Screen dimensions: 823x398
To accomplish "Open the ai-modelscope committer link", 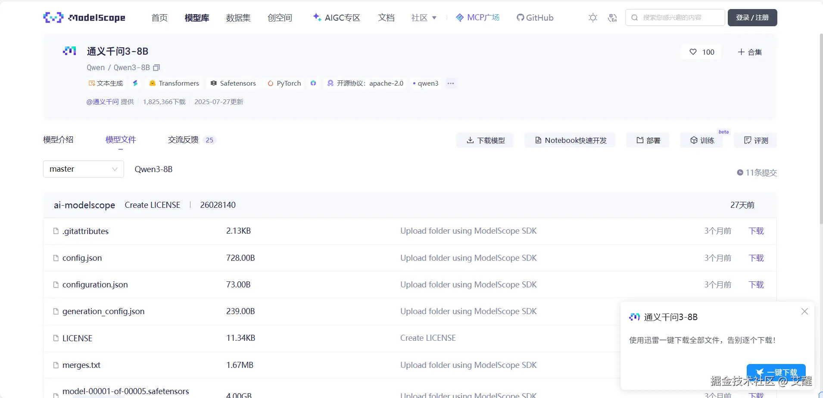I will tap(84, 205).
